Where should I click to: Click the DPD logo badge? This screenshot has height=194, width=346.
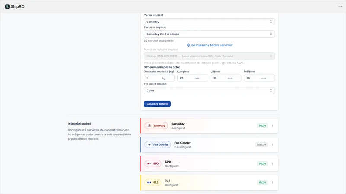(153, 163)
